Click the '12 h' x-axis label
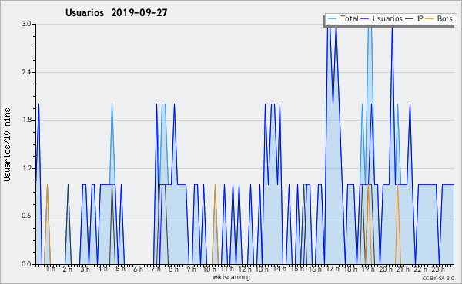462x284 pixels. [245, 269]
